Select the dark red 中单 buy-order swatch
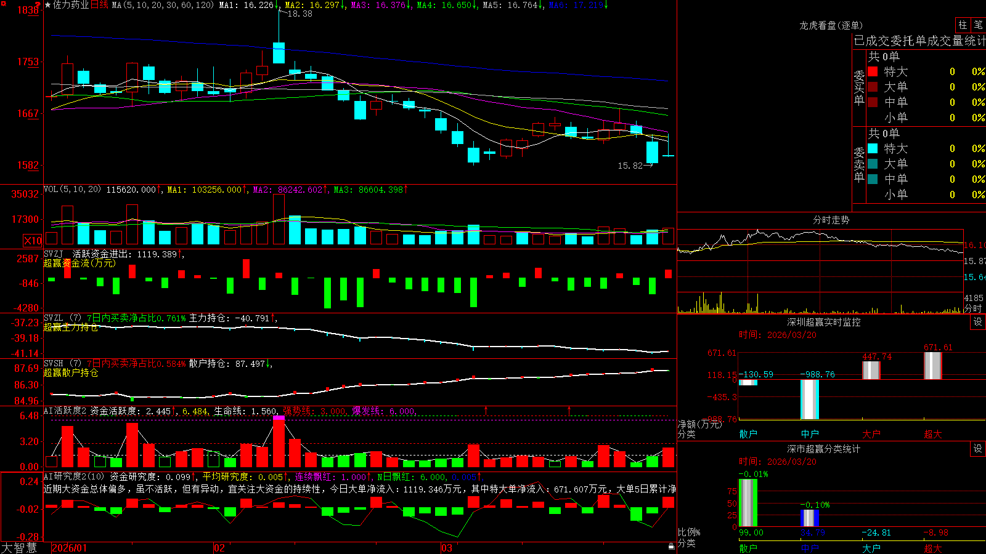 point(873,102)
